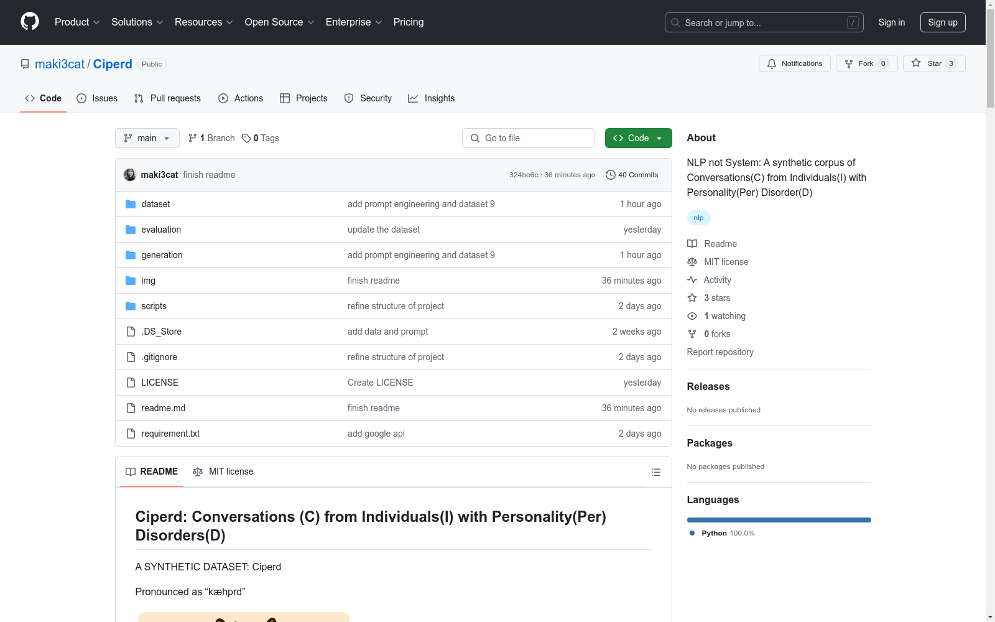The image size is (995, 622).
Task: Fork the Ciperd repository
Action: 867,63
